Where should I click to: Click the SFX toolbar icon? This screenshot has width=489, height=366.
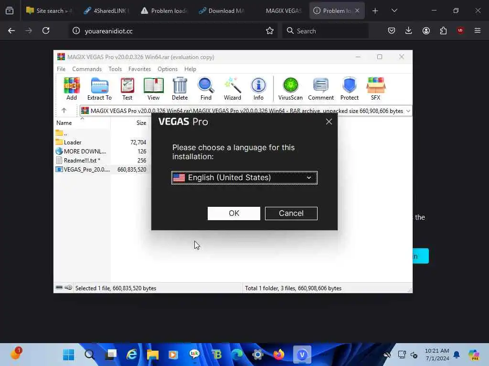tap(375, 89)
